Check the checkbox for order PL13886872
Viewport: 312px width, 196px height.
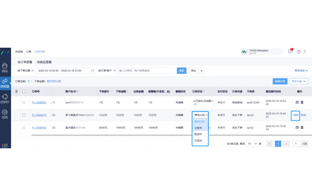24,115
